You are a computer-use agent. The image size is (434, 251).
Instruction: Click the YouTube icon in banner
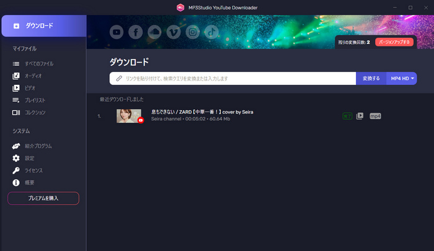coord(117,32)
